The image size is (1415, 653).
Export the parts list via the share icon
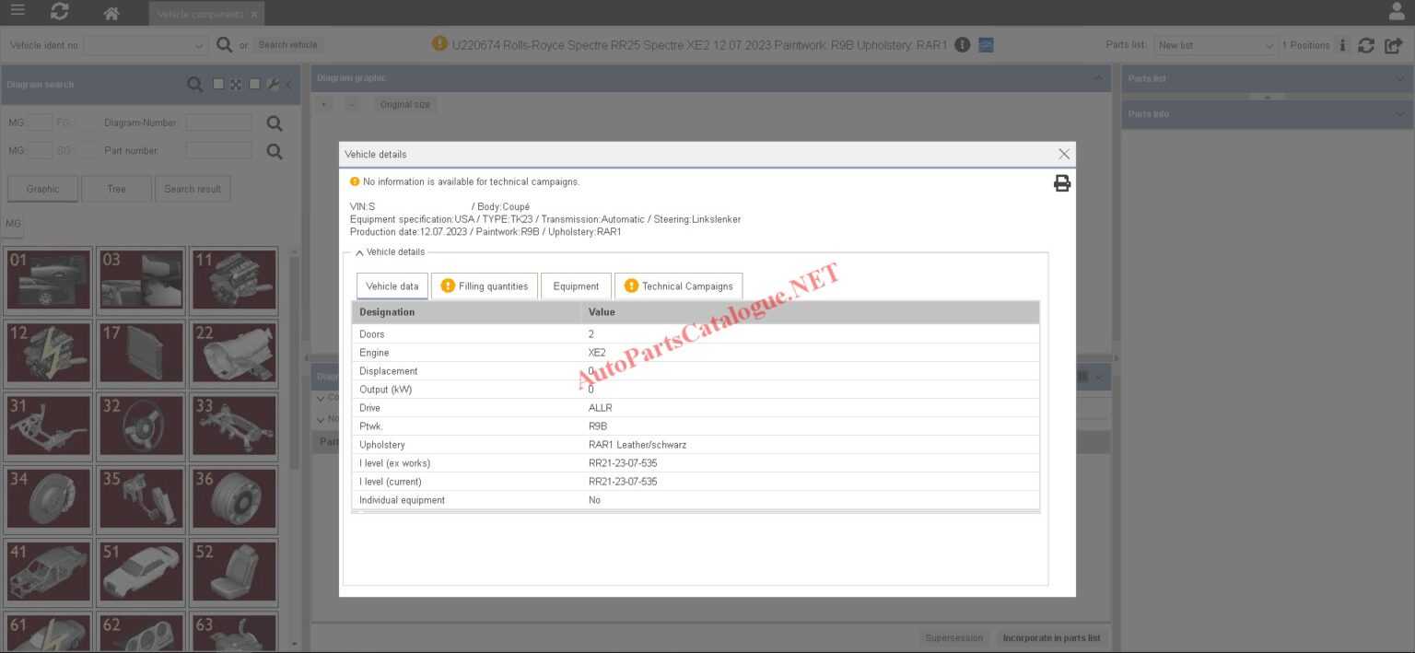[x=1393, y=44]
